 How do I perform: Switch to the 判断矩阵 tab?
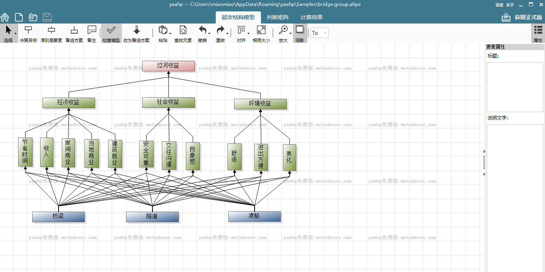click(x=278, y=17)
